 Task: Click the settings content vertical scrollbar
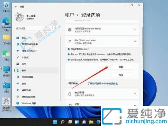point(142,41)
